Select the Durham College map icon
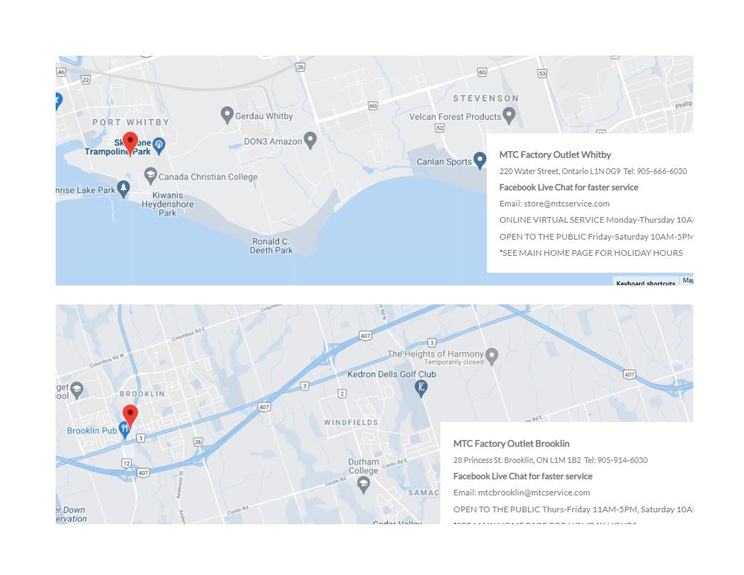The width and height of the screenshot is (744, 575). coord(364,483)
